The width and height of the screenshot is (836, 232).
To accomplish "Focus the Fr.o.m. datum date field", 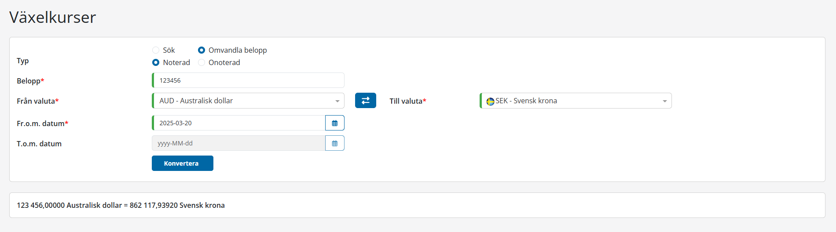I will [240, 123].
